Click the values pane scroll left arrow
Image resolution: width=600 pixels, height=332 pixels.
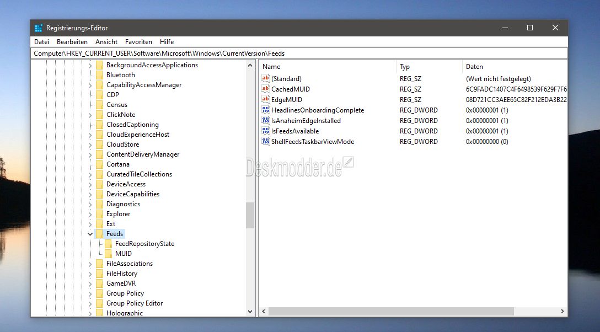point(264,312)
